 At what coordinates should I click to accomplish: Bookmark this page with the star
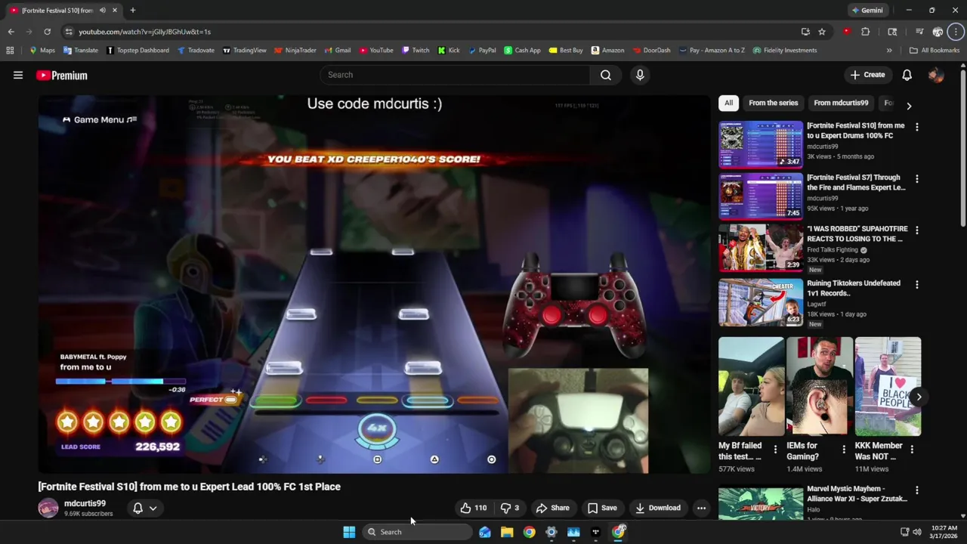point(822,32)
